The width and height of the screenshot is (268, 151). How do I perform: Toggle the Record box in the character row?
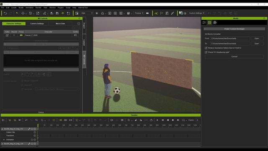click(14, 35)
